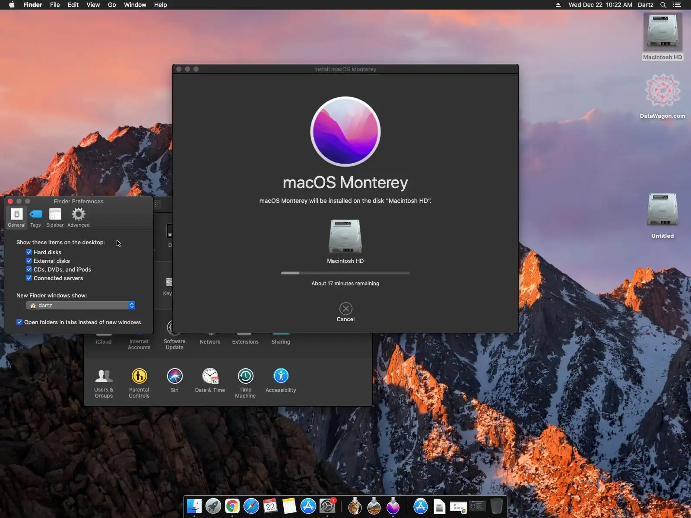Select Macintosh HD drive on desktop

tap(662, 37)
